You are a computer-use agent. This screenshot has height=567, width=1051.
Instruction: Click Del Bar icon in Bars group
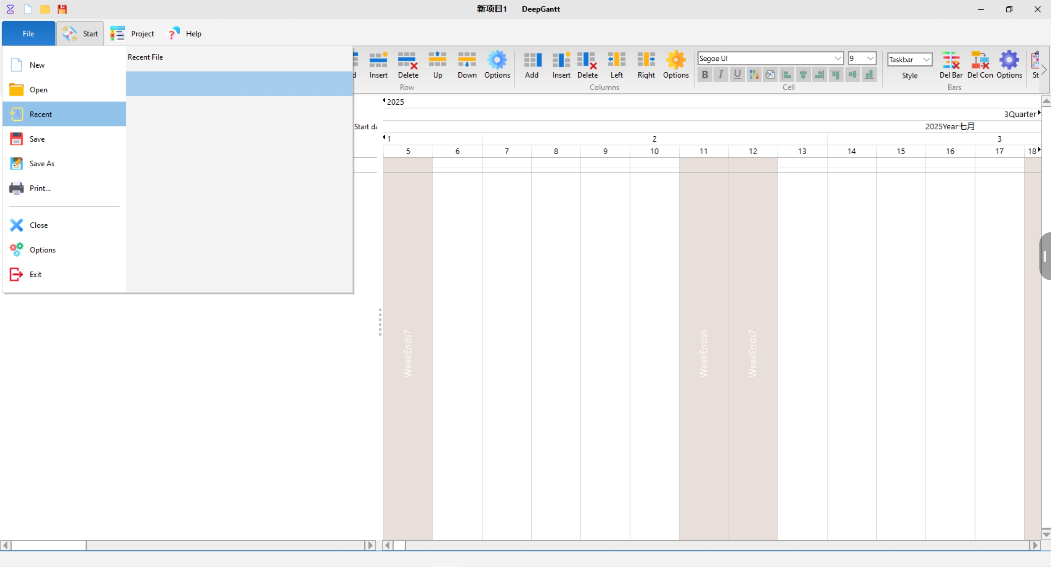tap(951, 65)
